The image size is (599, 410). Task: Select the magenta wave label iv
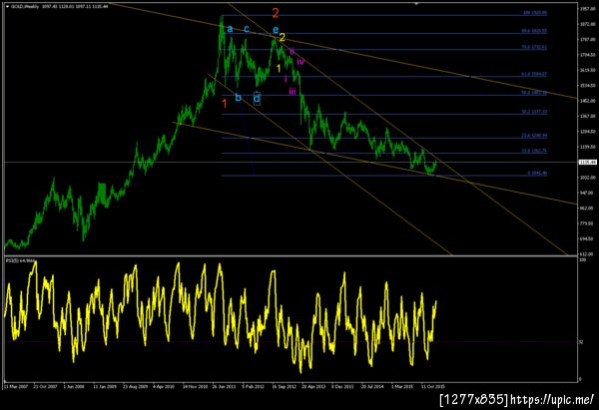pyautogui.click(x=300, y=61)
